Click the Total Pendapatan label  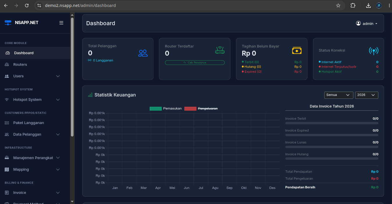coord(299,172)
